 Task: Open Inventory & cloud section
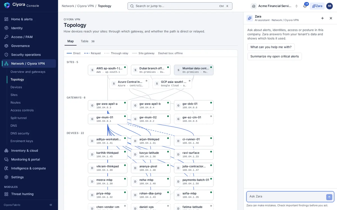(x=29, y=151)
